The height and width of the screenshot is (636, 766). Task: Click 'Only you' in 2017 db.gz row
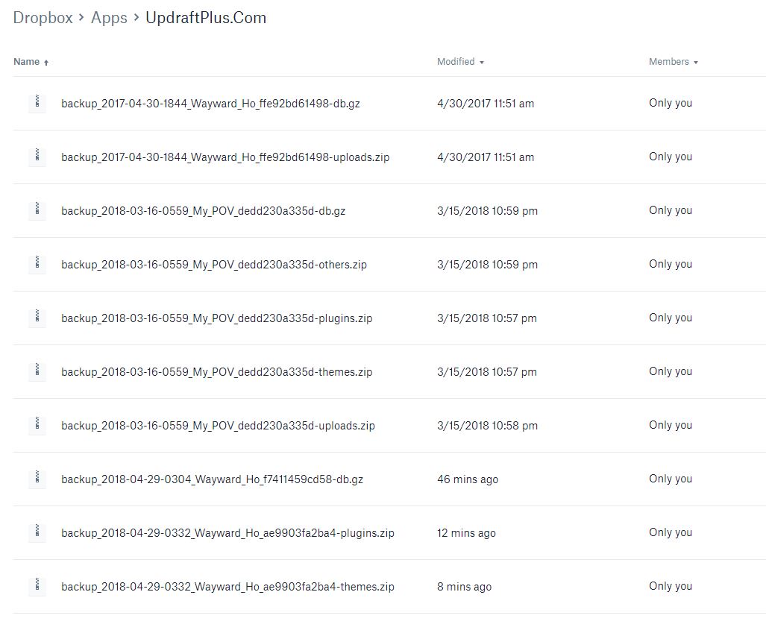(671, 103)
